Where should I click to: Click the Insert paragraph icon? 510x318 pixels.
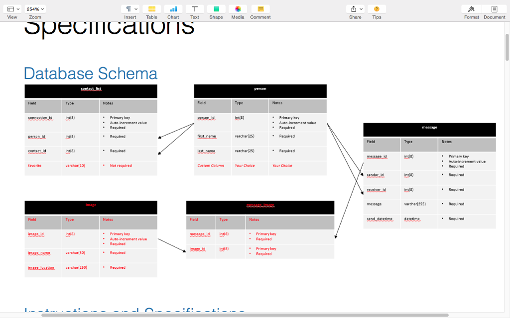127,9
